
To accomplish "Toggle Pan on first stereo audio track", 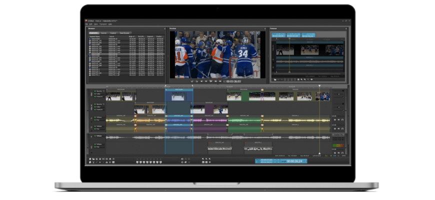I will (x=98, y=120).
